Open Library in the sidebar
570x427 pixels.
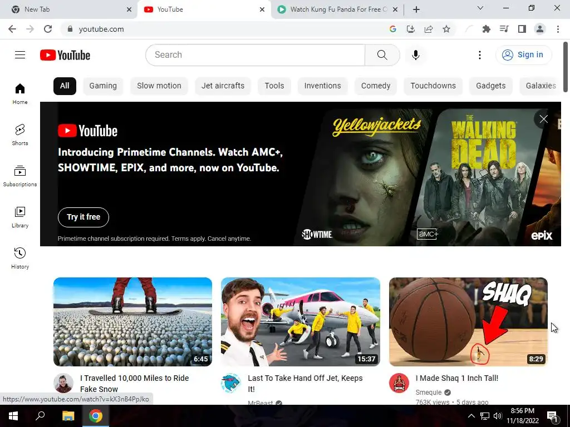point(20,217)
